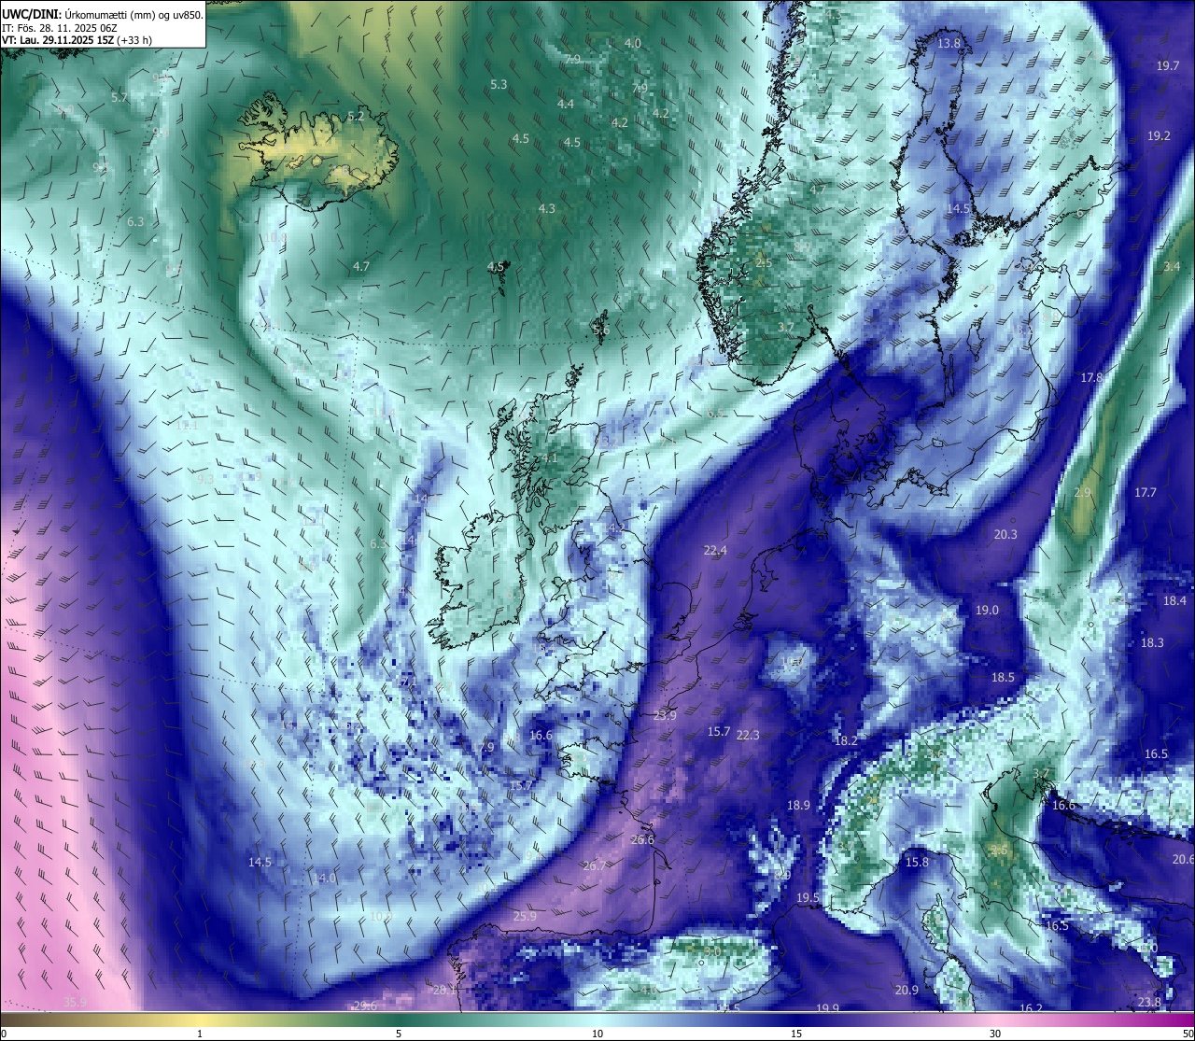Click the 19.5 map value

pyautogui.click(x=808, y=897)
